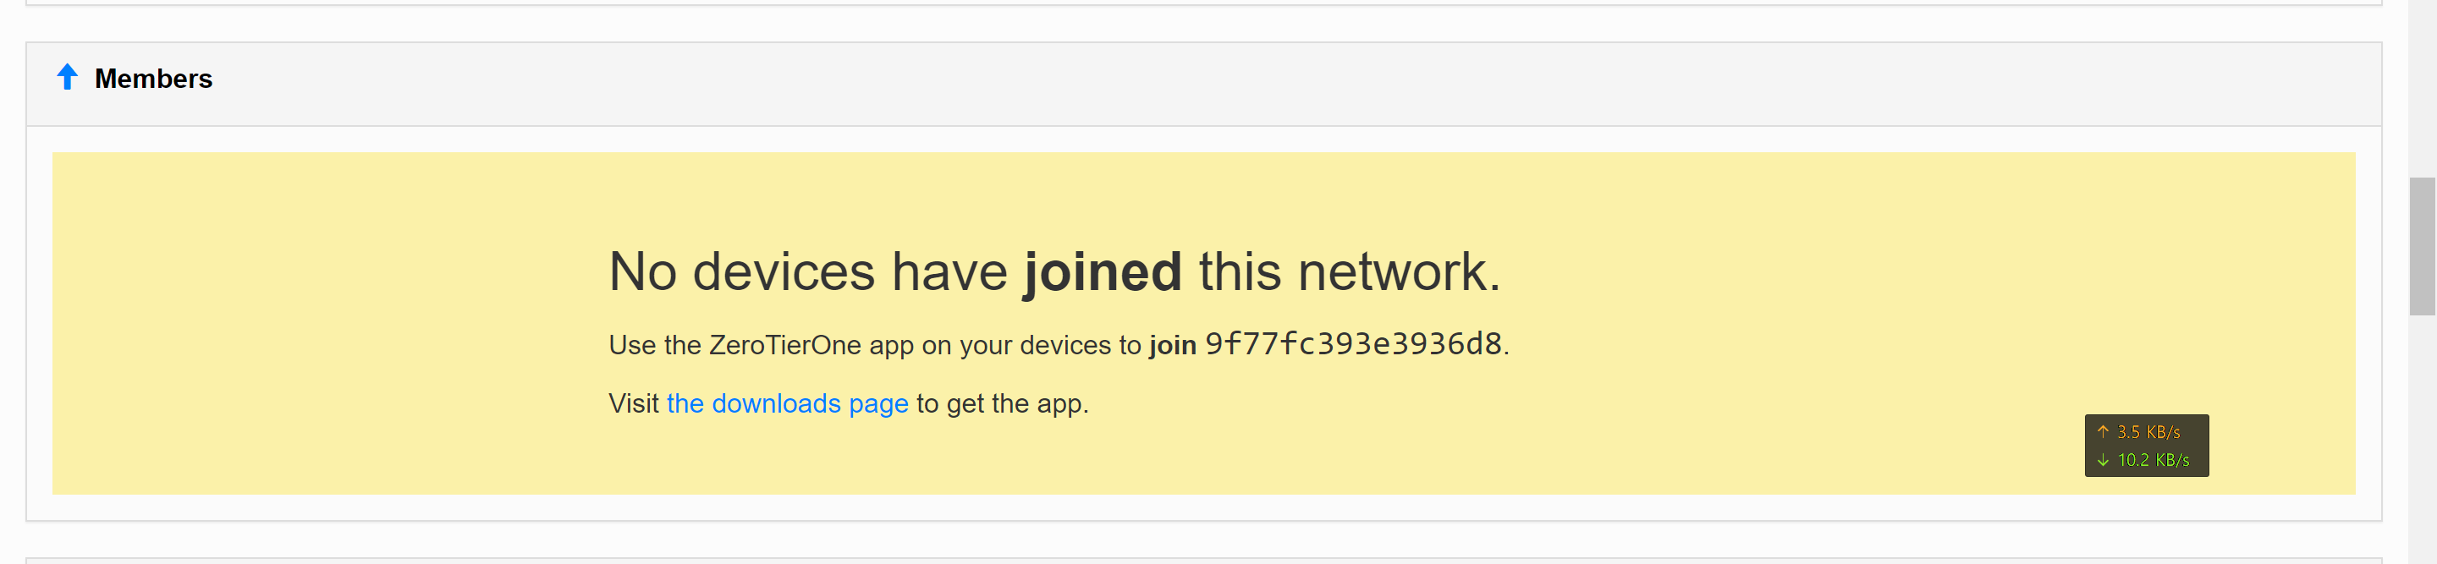Viewport: 2437px width, 564px height.
Task: Open the downloads page link
Action: coord(786,403)
